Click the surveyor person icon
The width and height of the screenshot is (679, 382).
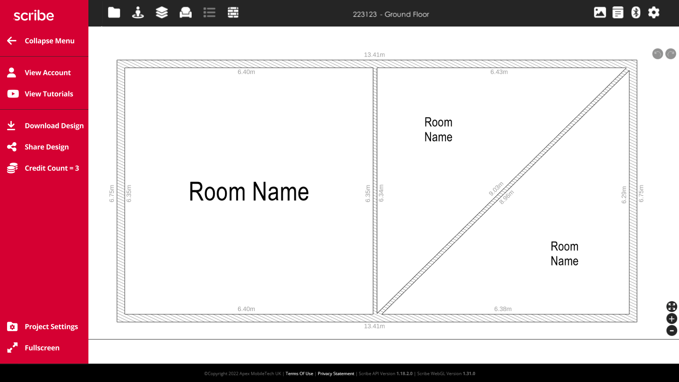pos(138,13)
